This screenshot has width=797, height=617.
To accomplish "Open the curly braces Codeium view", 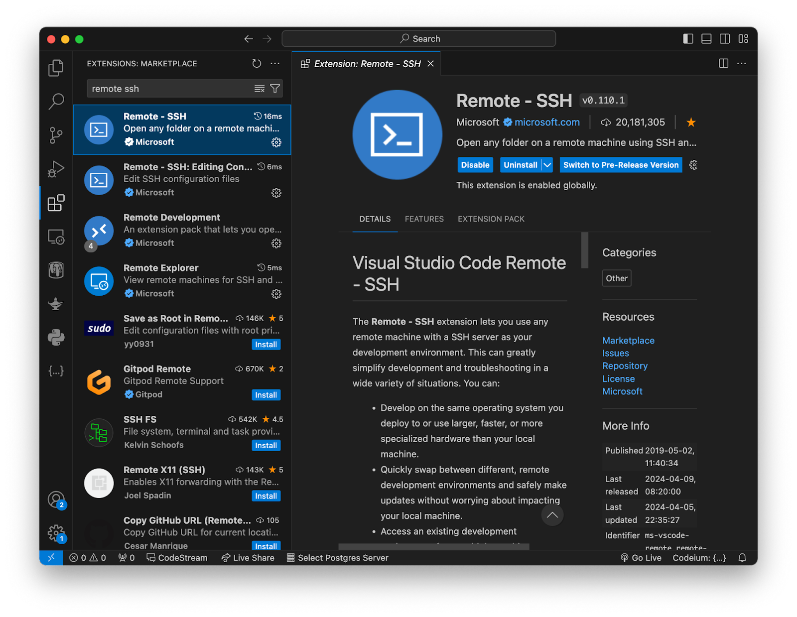I will pos(56,371).
